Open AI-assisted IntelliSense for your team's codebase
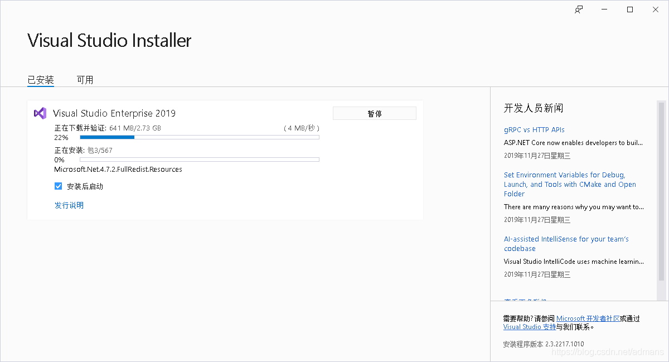Screen dimensions: 669x362 [x=566, y=244]
